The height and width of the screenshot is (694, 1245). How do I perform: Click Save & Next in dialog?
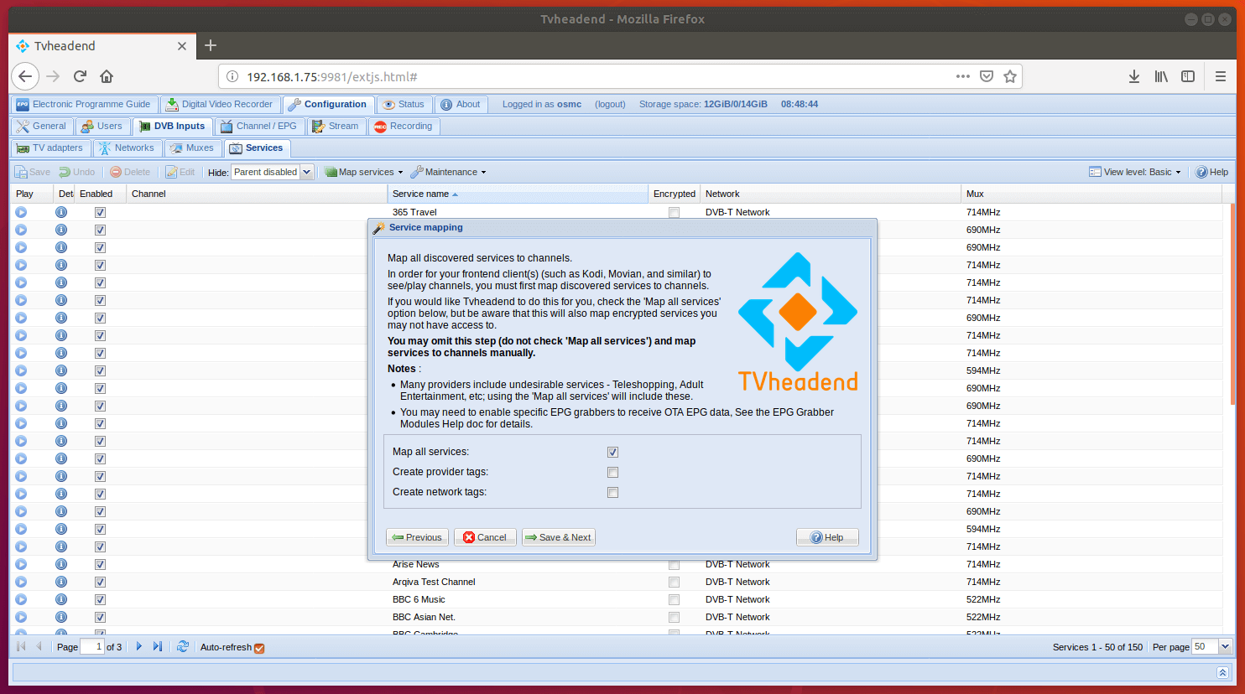coord(558,537)
